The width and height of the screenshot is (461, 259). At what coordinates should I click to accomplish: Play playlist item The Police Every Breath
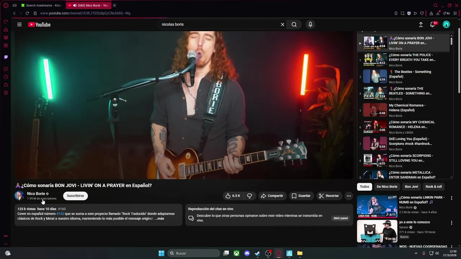click(403, 60)
